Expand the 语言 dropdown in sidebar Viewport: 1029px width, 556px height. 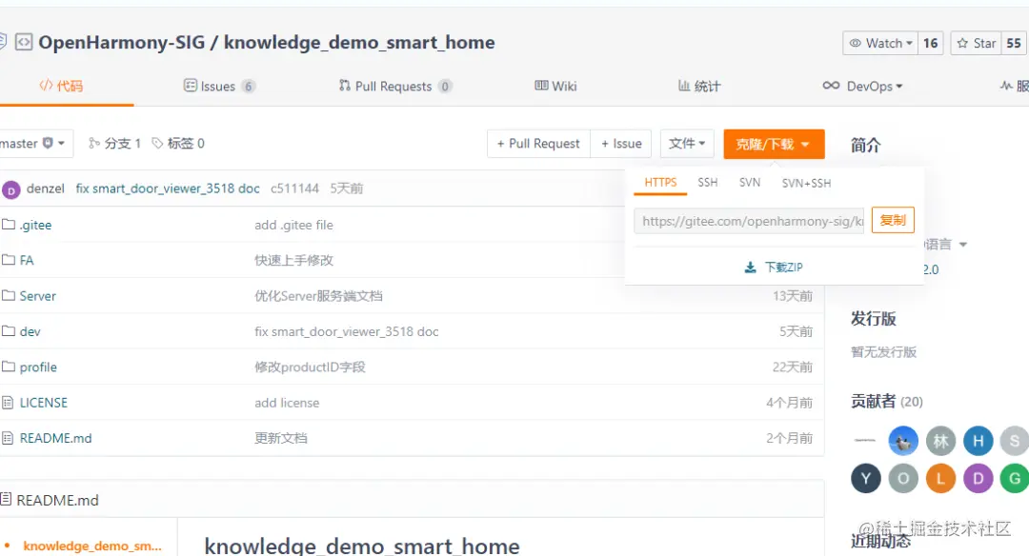946,244
